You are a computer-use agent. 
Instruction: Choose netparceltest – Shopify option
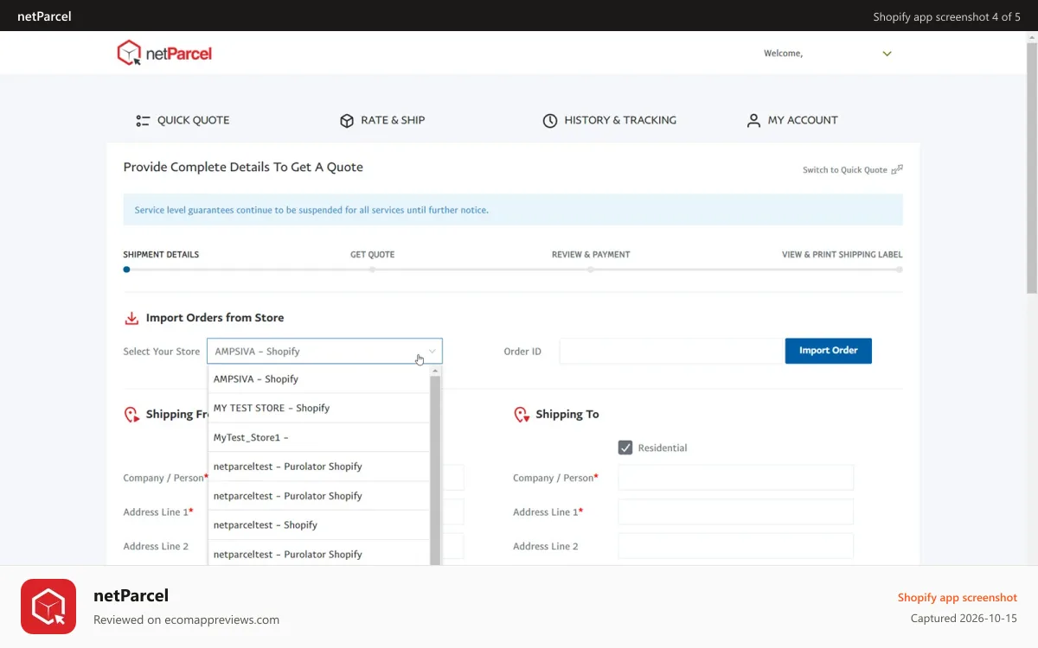[x=318, y=525]
